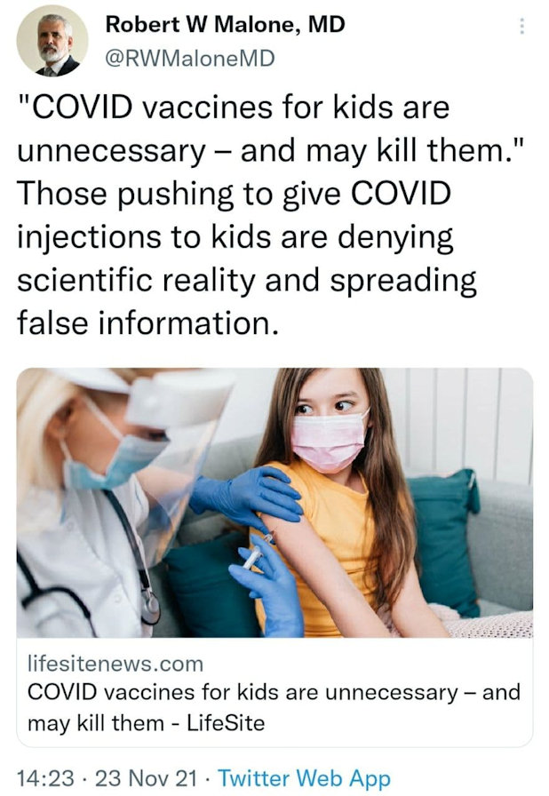Click the lifesitenews.com domain label
The width and height of the screenshot is (549, 796).
pyautogui.click(x=115, y=664)
